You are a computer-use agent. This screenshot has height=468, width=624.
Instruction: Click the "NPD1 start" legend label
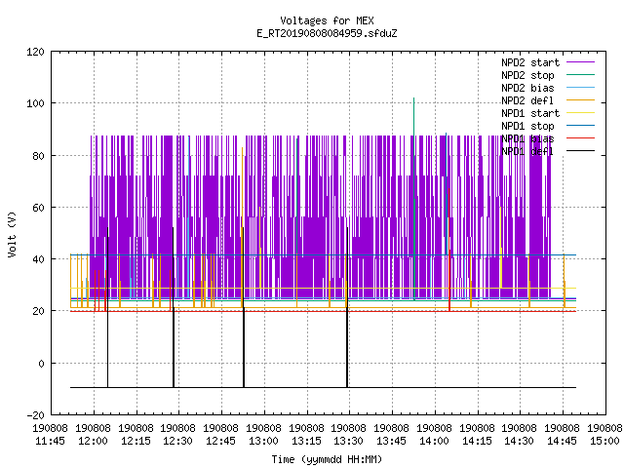530,113
